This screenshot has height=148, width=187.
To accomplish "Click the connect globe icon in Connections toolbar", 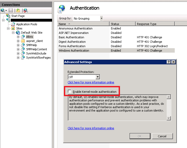I will point(3,10).
